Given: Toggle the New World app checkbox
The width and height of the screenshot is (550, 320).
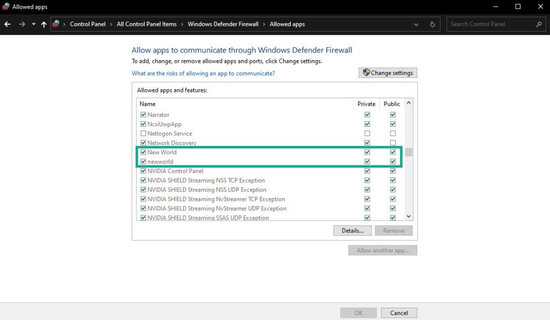Looking at the screenshot, I should pos(143,152).
